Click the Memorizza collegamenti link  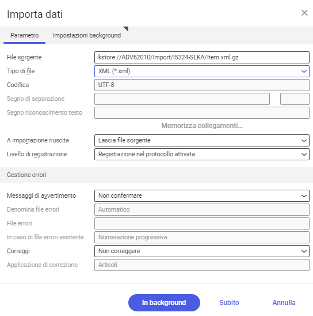click(202, 126)
